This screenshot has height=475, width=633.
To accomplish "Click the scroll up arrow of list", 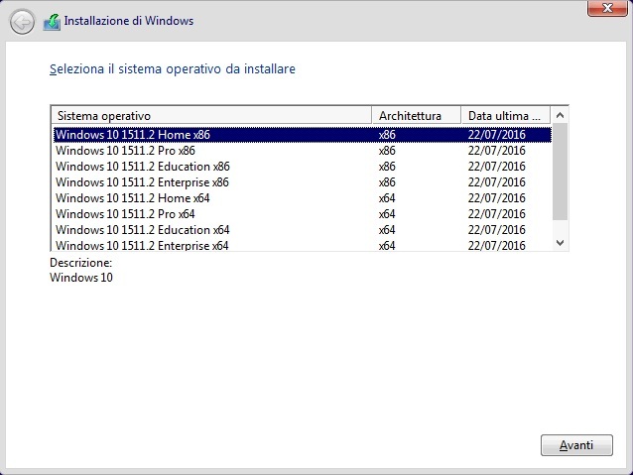I will click(x=560, y=115).
